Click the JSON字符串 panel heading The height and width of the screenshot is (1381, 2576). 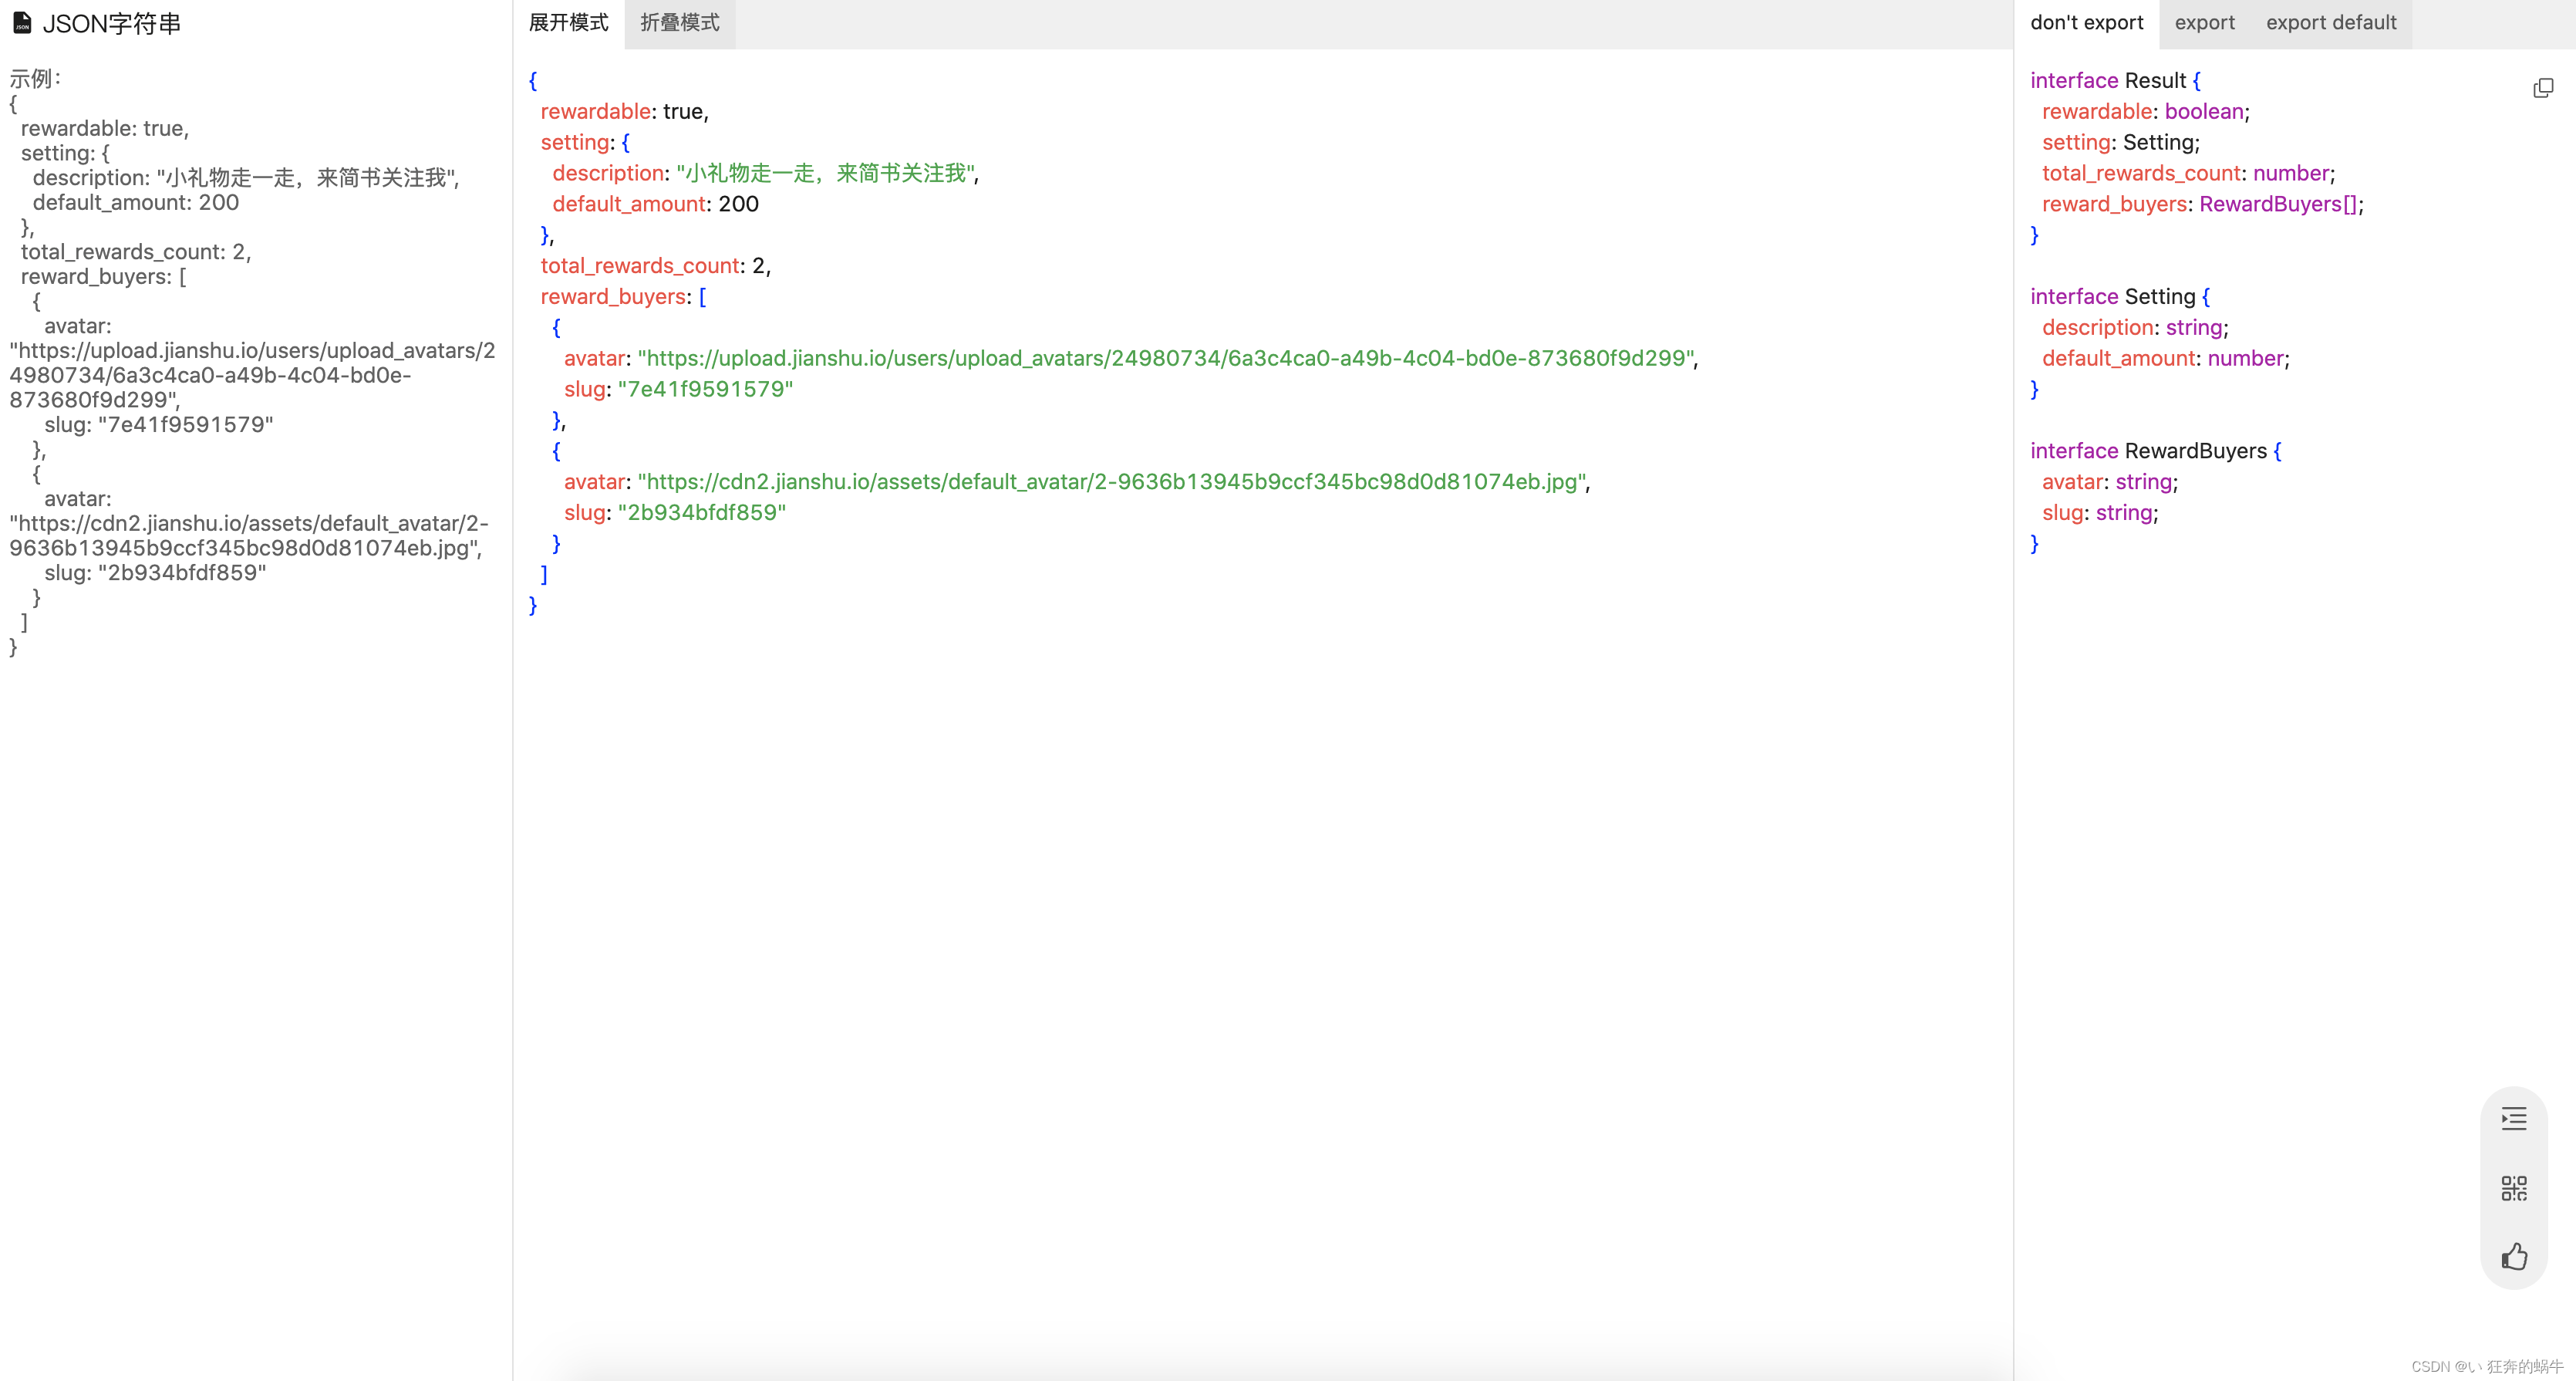click(111, 23)
